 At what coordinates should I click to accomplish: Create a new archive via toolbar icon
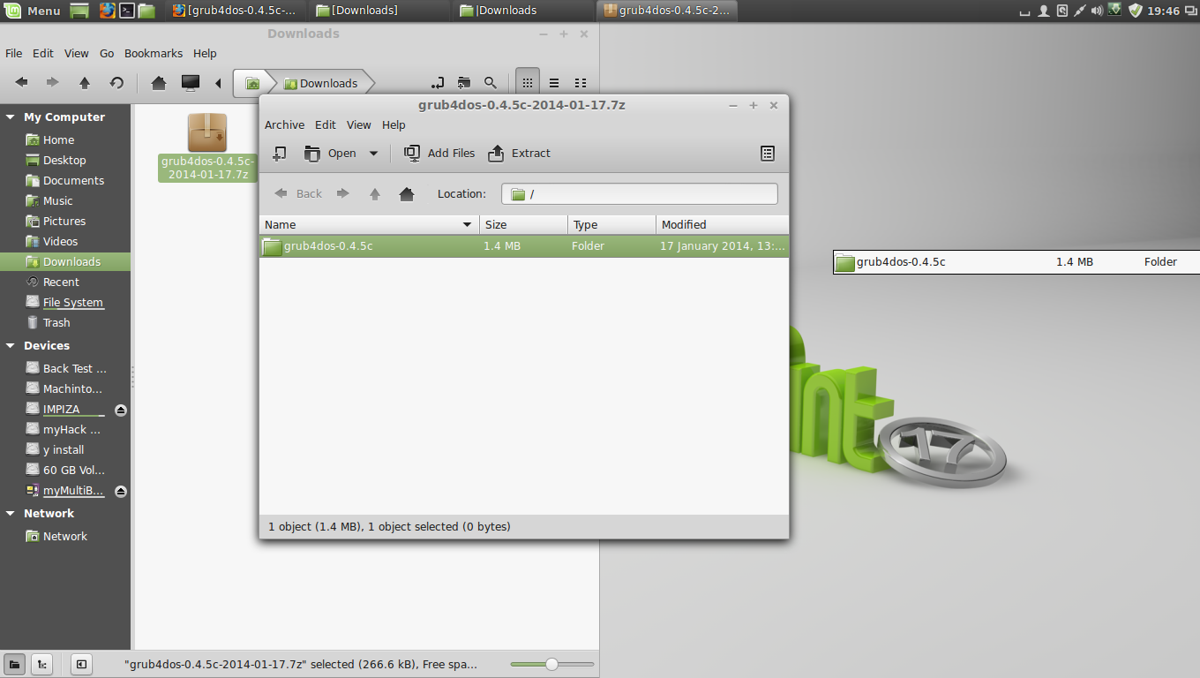(x=279, y=153)
